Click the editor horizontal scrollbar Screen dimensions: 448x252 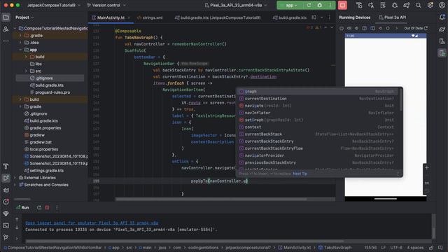tap(211, 199)
